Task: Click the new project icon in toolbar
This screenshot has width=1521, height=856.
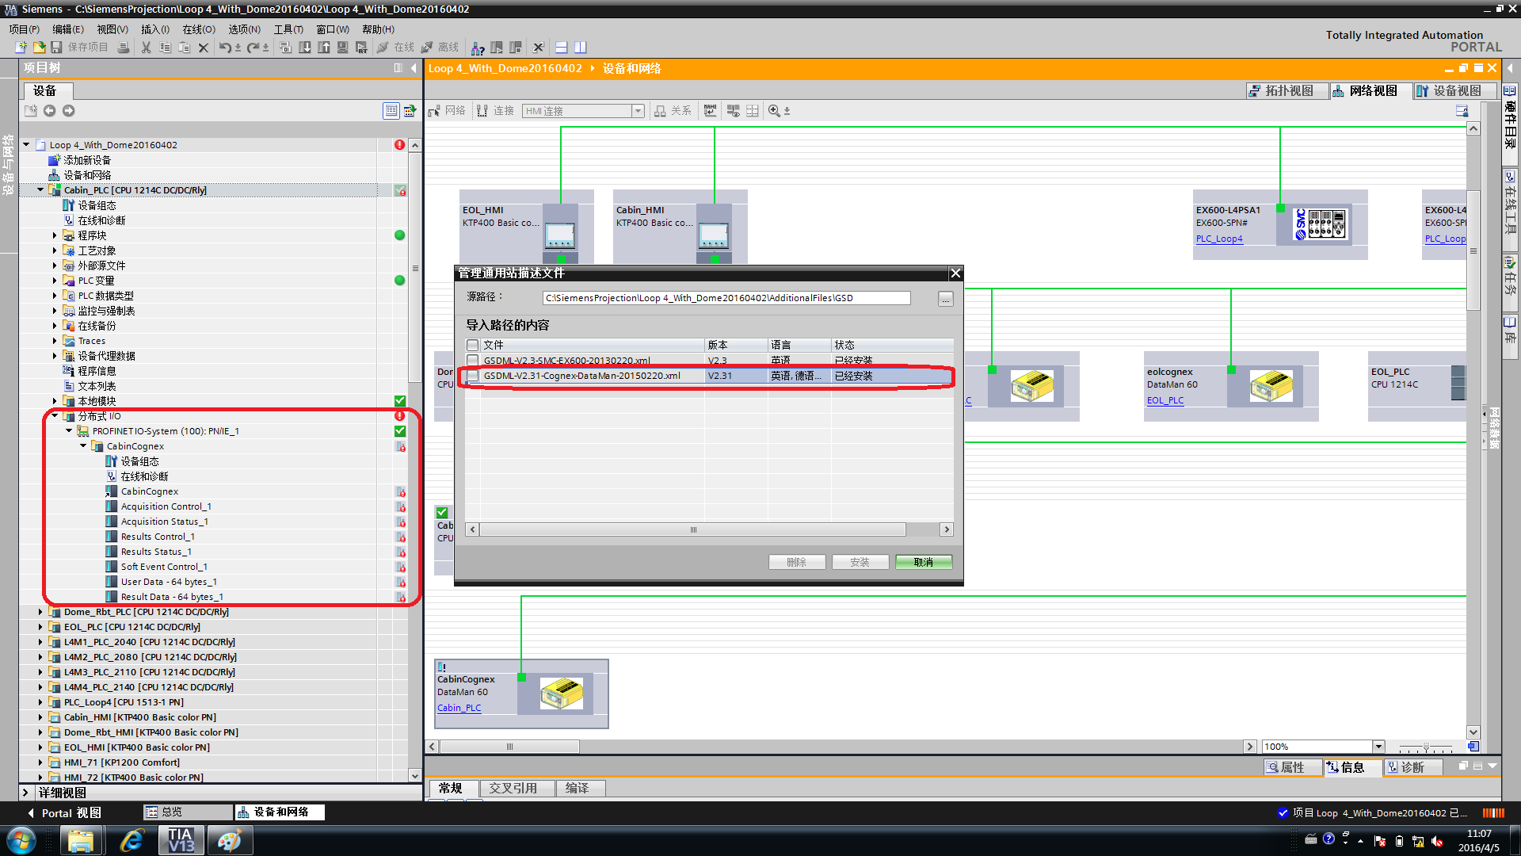Action: [21, 48]
